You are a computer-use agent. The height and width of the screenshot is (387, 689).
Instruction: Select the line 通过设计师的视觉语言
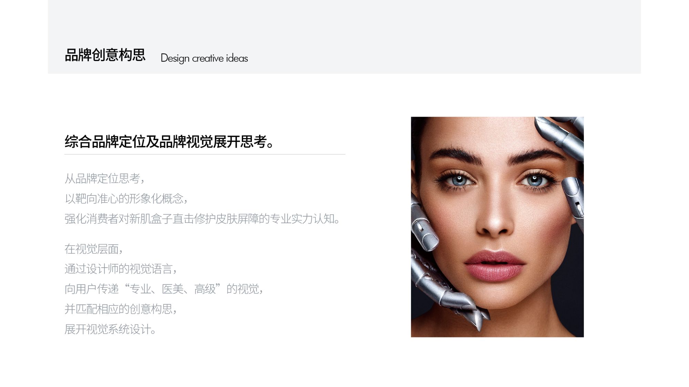coord(121,269)
